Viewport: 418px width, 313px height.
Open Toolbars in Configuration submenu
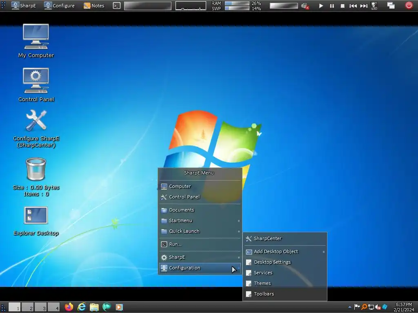tap(285, 294)
